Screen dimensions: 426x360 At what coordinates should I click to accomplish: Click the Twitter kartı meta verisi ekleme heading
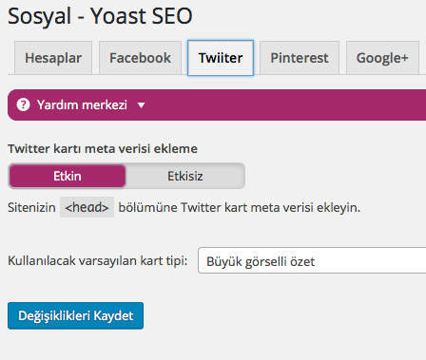[103, 149]
